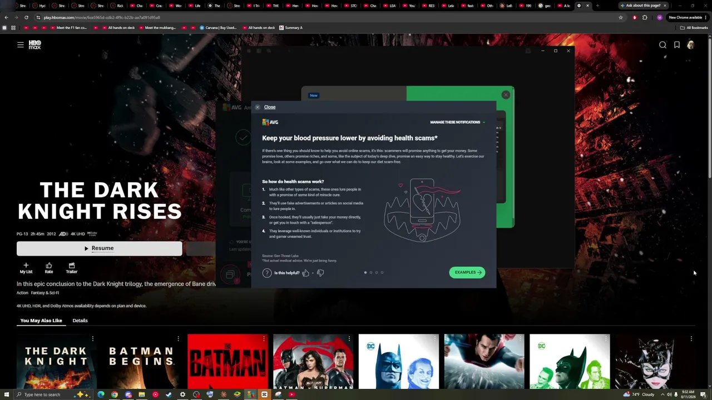Expand Manage These Notifications dropdown
The image size is (712, 400).
point(457,122)
